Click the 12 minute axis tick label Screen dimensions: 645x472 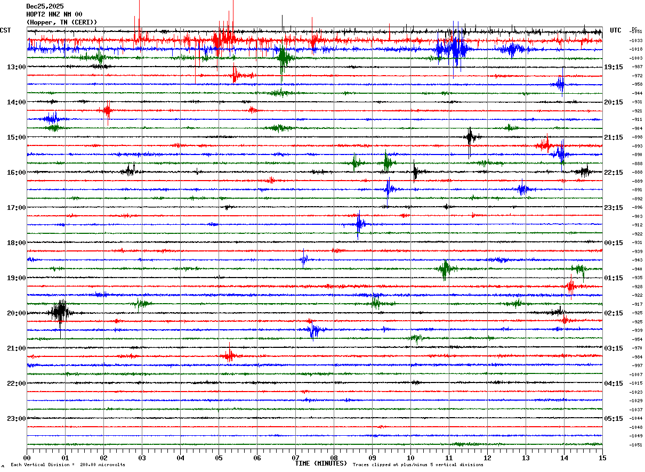pos(487,458)
